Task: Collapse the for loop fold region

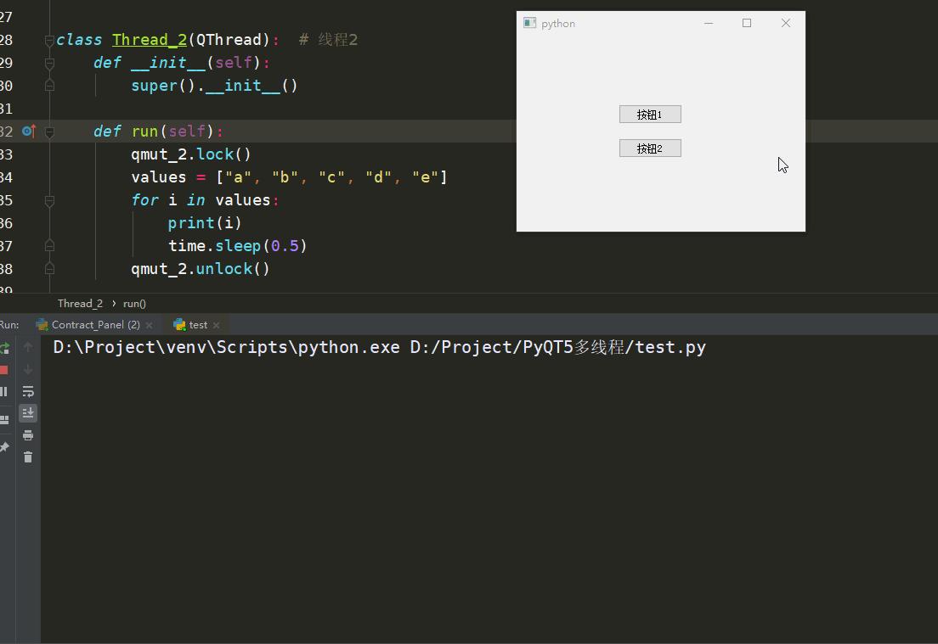Action: click(48, 201)
